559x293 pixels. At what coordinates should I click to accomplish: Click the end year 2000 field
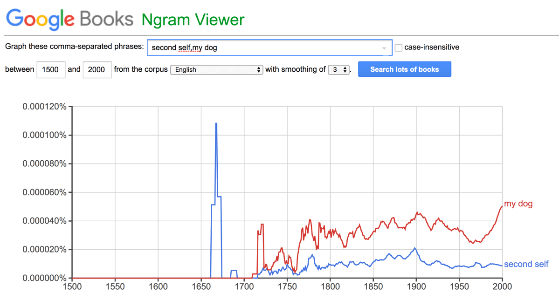point(97,70)
